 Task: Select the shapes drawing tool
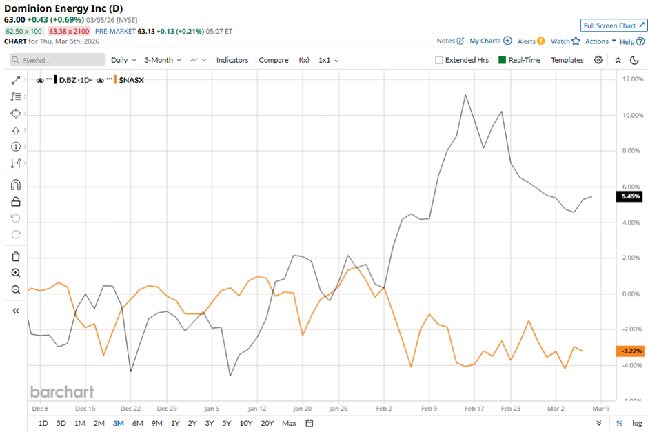[x=16, y=113]
